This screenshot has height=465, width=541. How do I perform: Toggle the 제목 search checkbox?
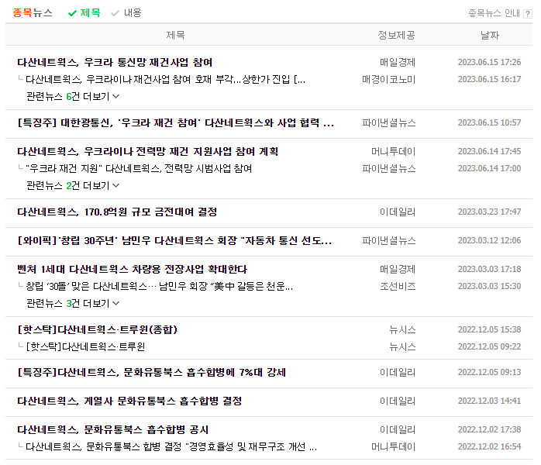84,13
